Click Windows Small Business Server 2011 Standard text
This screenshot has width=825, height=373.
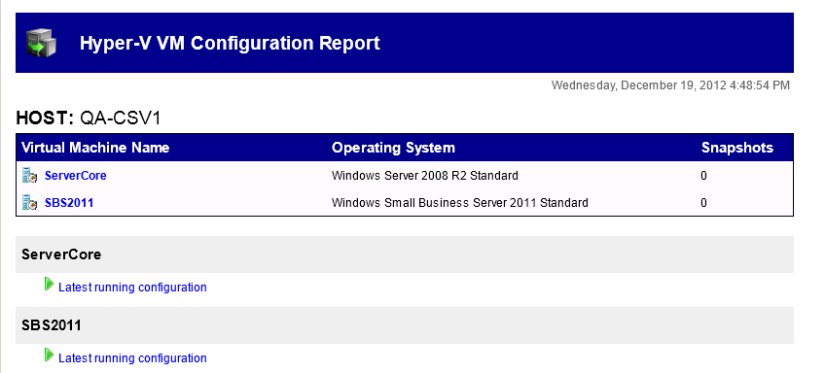(460, 203)
